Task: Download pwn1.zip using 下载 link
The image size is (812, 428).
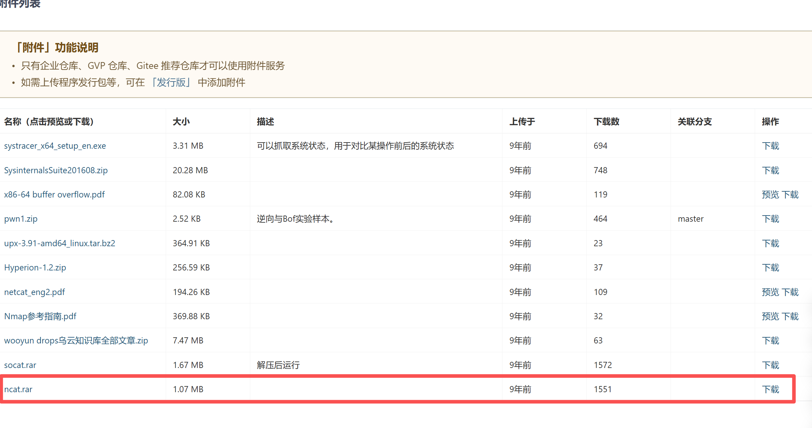Action: pos(770,219)
